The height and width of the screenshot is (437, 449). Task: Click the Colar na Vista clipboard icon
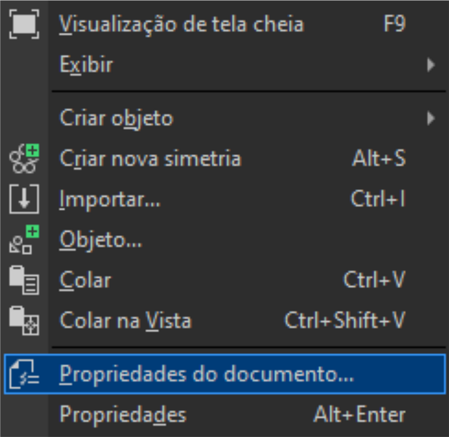pyautogui.click(x=24, y=320)
